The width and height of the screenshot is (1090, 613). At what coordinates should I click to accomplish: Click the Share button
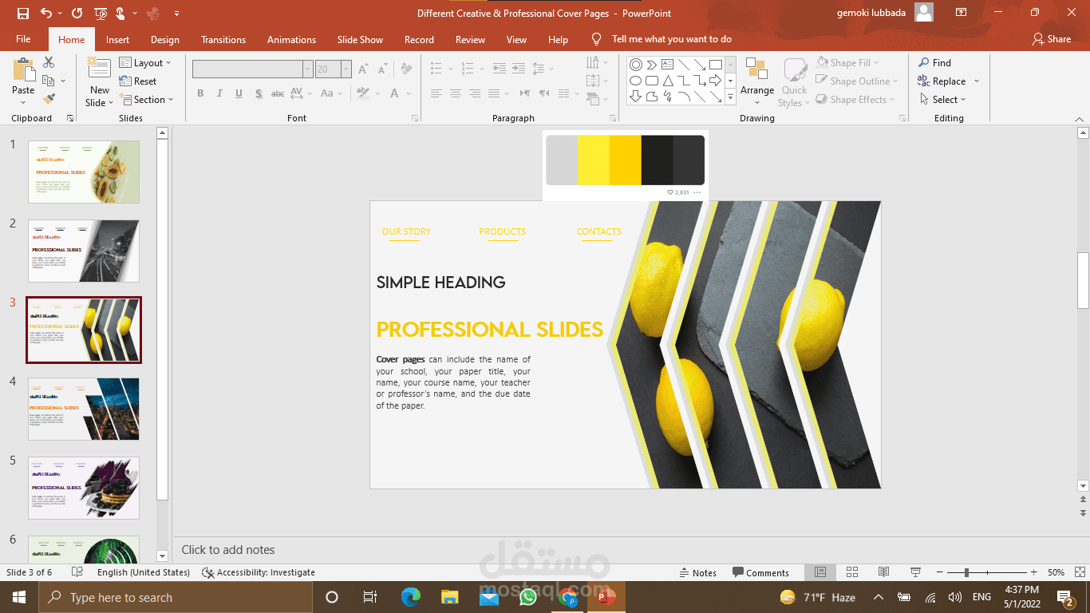(1052, 39)
